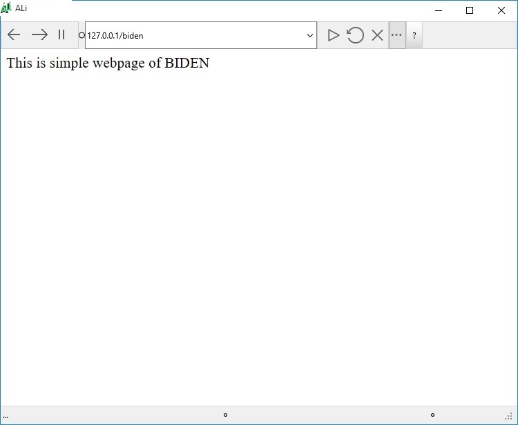The image size is (518, 425).
Task: Stop loading with the X toolbar icon
Action: (377, 35)
